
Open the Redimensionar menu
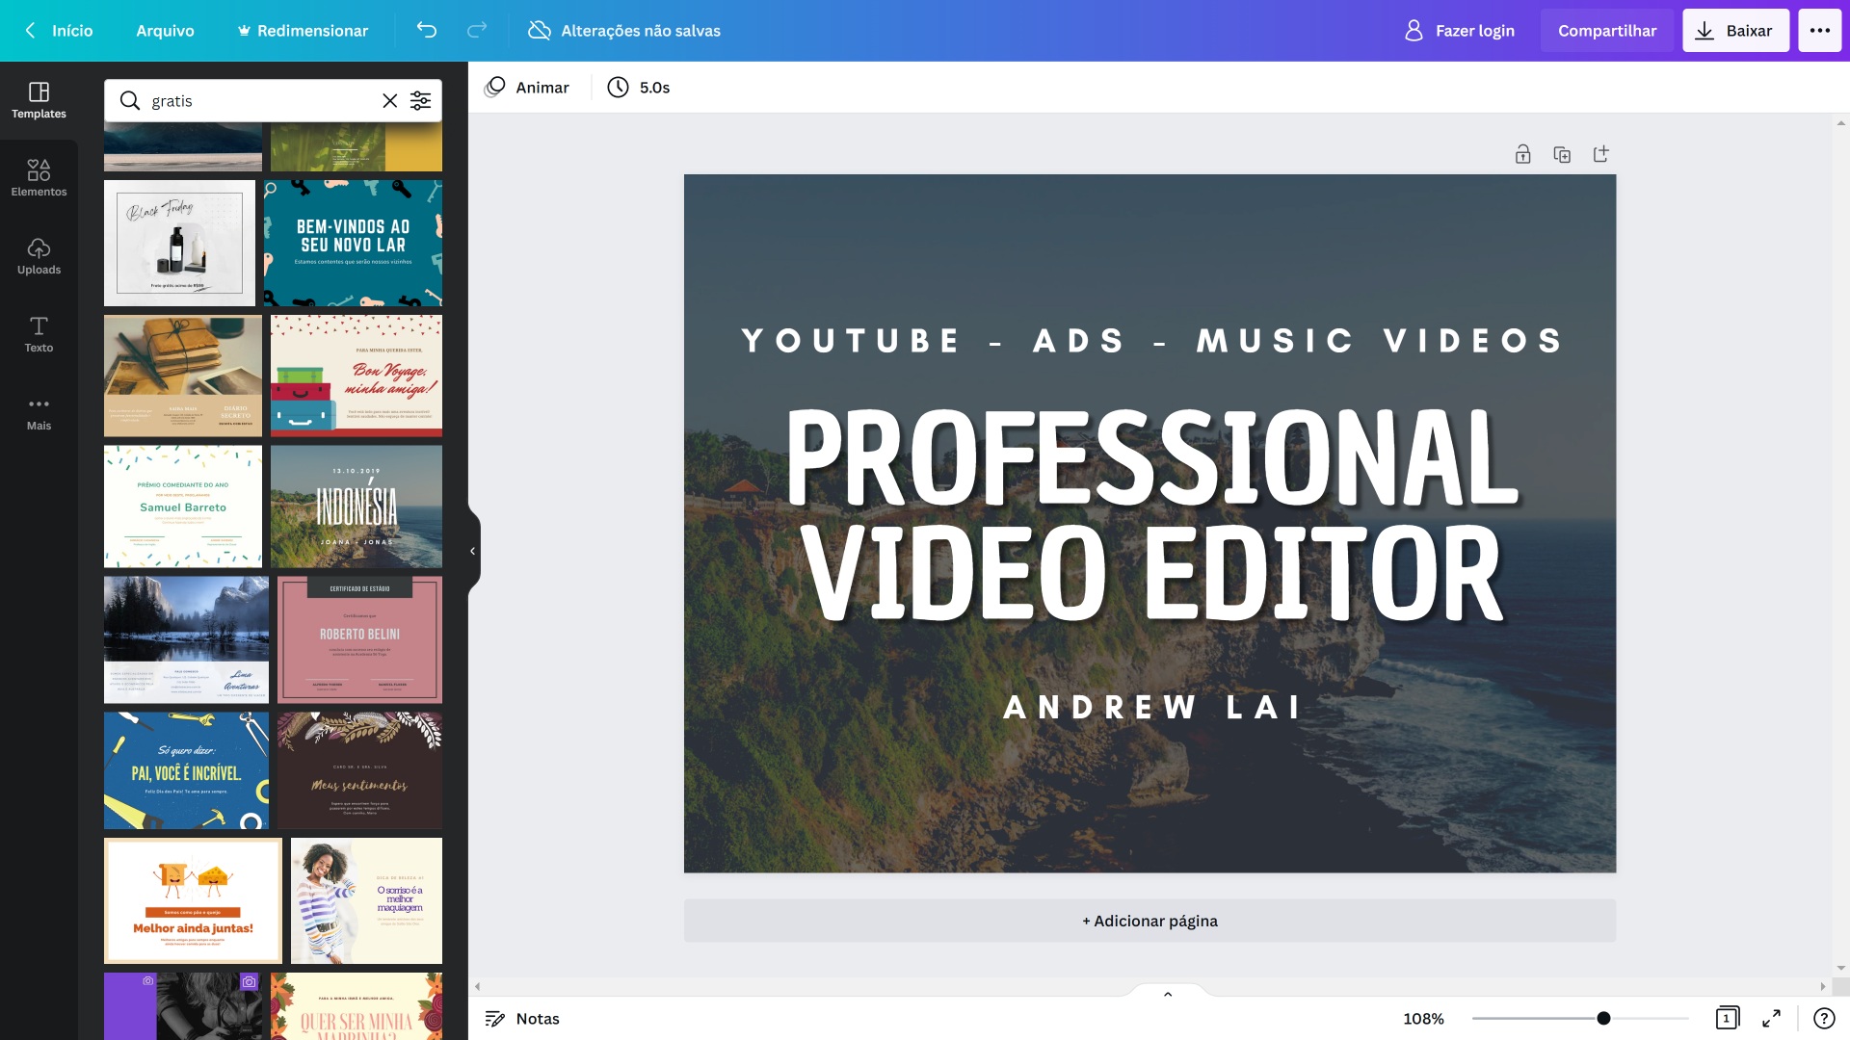[x=303, y=30]
